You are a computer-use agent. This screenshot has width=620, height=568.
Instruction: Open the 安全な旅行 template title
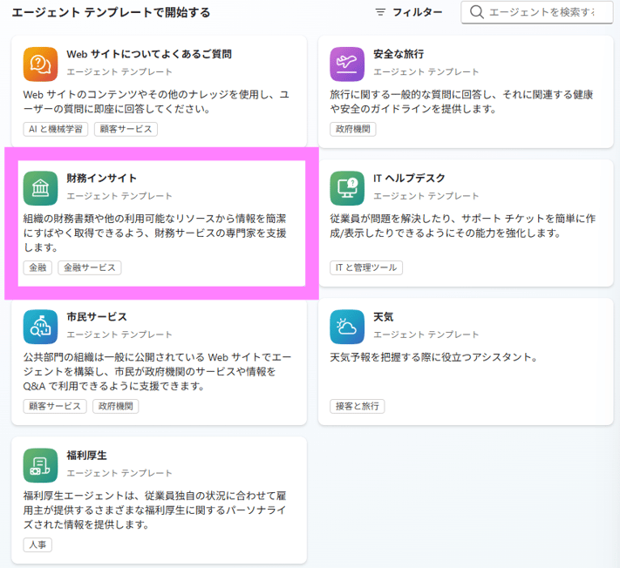click(399, 54)
